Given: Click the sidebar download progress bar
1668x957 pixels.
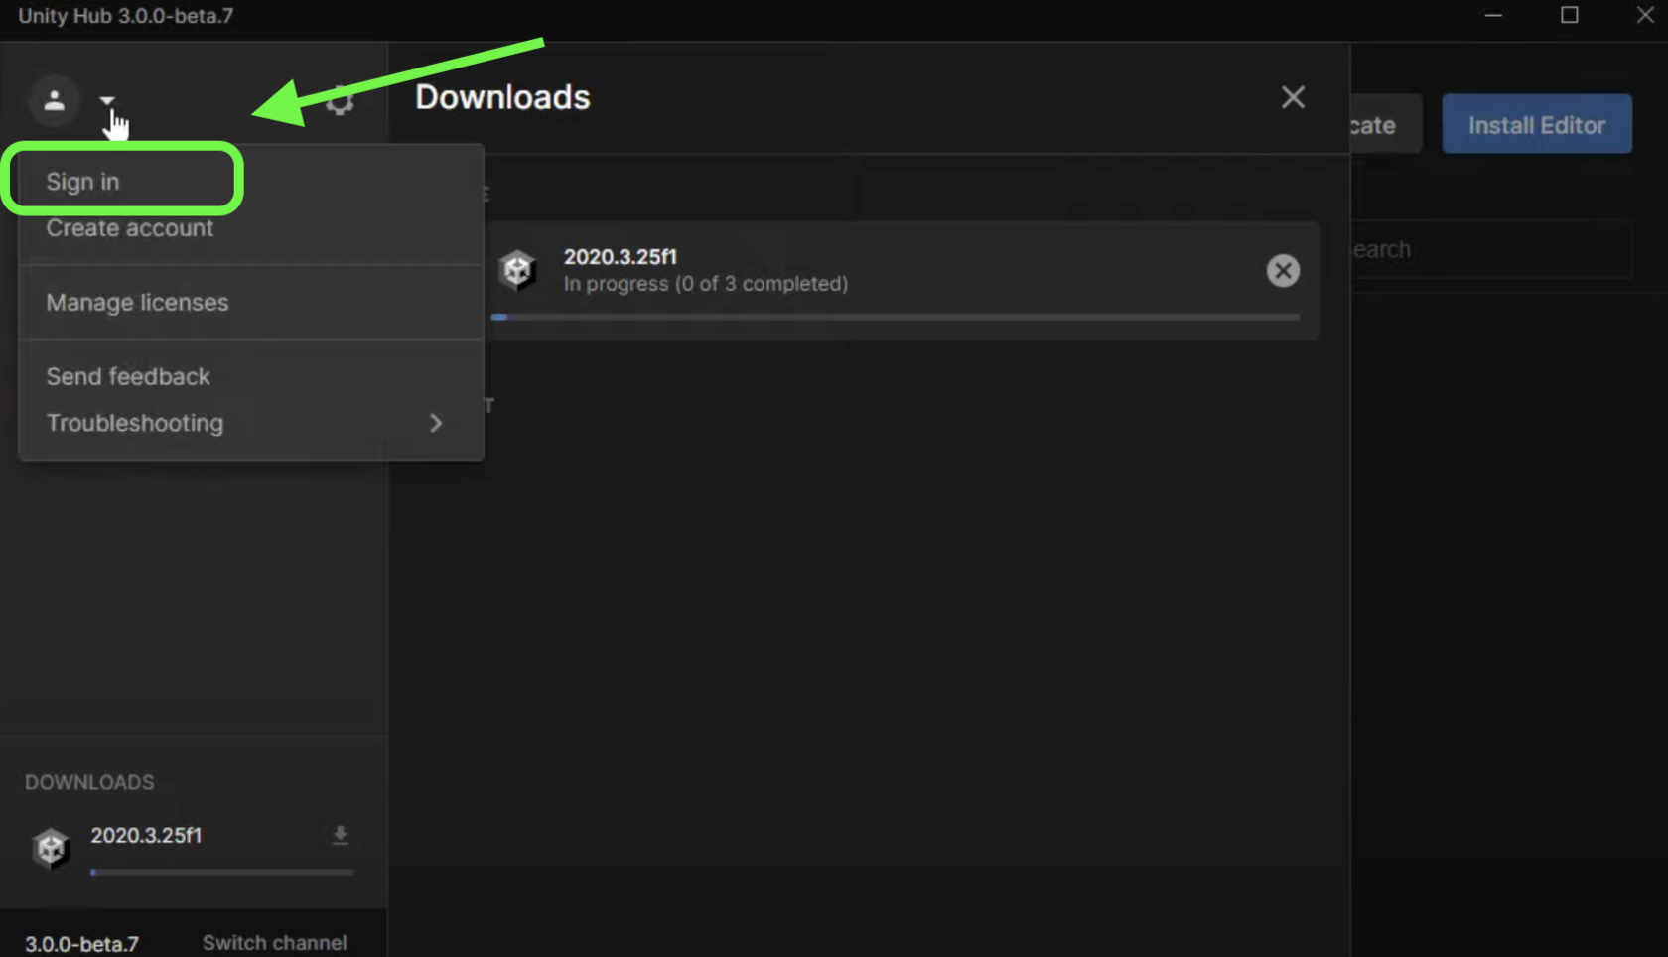Looking at the screenshot, I should pos(221,873).
